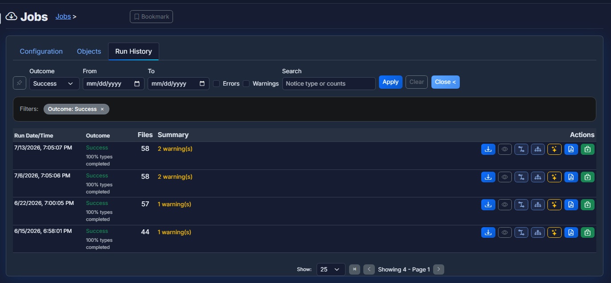Open the To date calendar picker icon

tap(202, 83)
